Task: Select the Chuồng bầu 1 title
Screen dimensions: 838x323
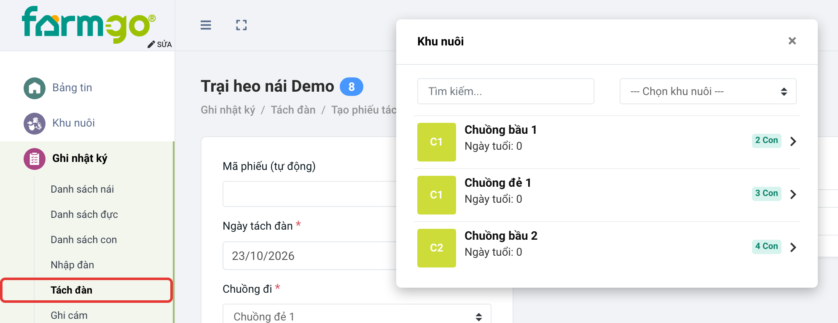Action: click(500, 130)
